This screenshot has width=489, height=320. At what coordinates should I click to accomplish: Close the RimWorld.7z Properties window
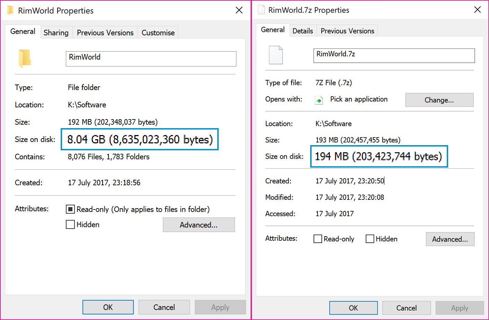point(478,10)
